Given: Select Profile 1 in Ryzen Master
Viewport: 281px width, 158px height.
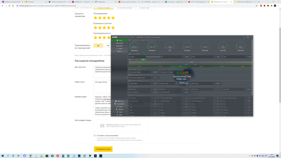Looking at the screenshot, I should click(119, 49).
